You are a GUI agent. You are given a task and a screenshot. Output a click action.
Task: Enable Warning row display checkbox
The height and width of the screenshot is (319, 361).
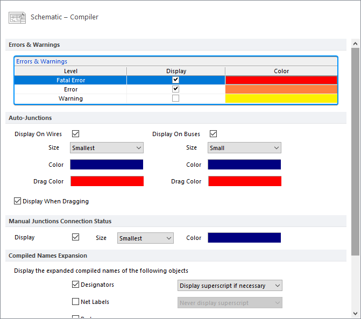tap(176, 98)
